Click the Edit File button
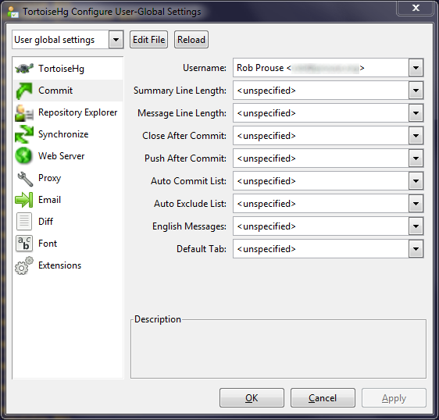439x420 pixels. [x=148, y=40]
